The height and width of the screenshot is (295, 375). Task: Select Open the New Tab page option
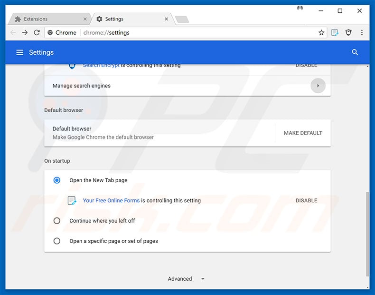(x=56, y=180)
